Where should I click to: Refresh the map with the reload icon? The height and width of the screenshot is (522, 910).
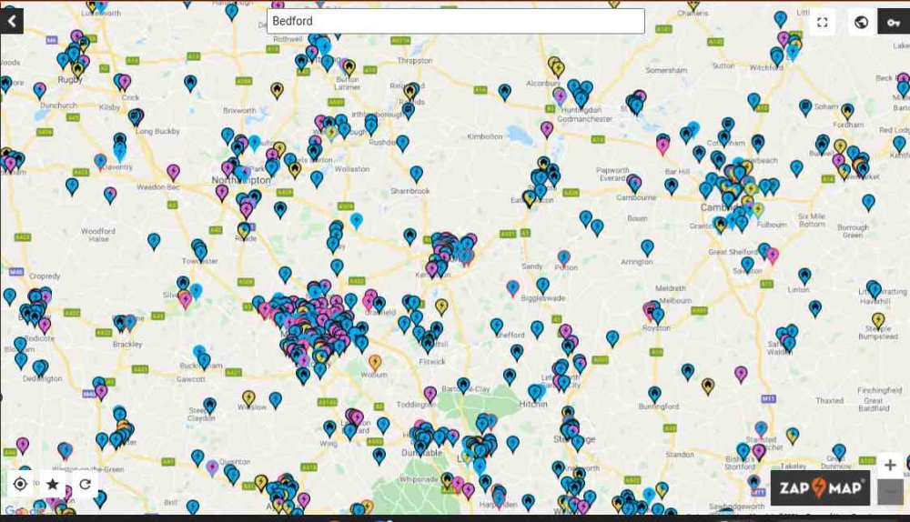86,484
